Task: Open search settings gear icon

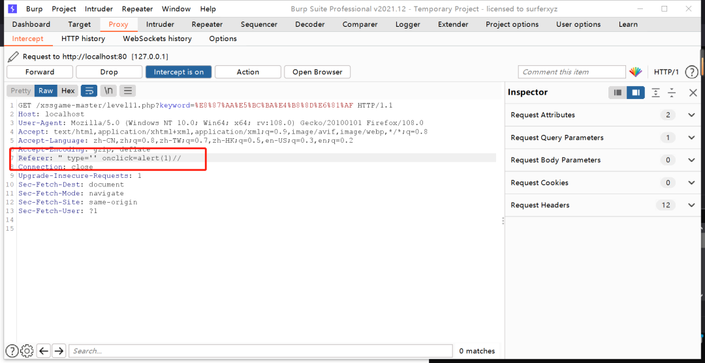Action: pyautogui.click(x=27, y=351)
